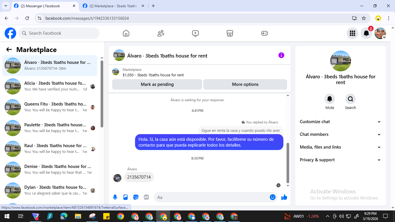Open Alicia conversation in list
This screenshot has width=395, height=222.
pyautogui.click(x=50, y=86)
